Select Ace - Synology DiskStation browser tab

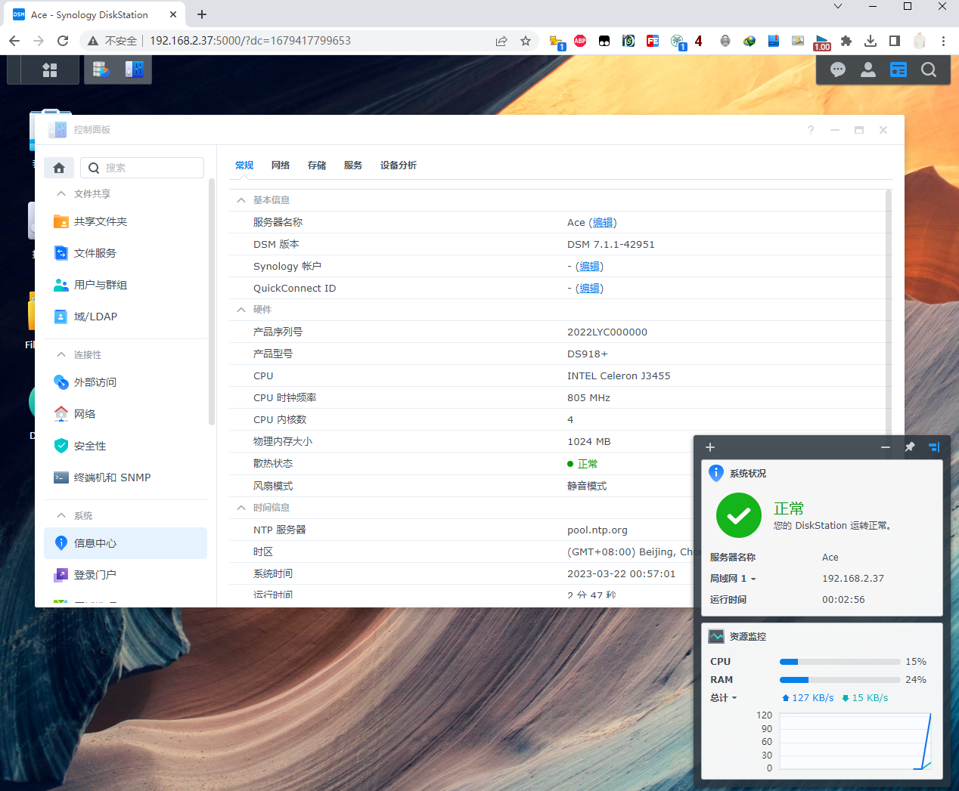pyautogui.click(x=95, y=14)
